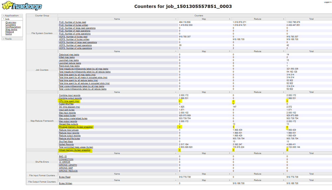Open WRONG_LENGTH shuffle error counter
The width and height of the screenshot is (332, 190).
[68, 165]
